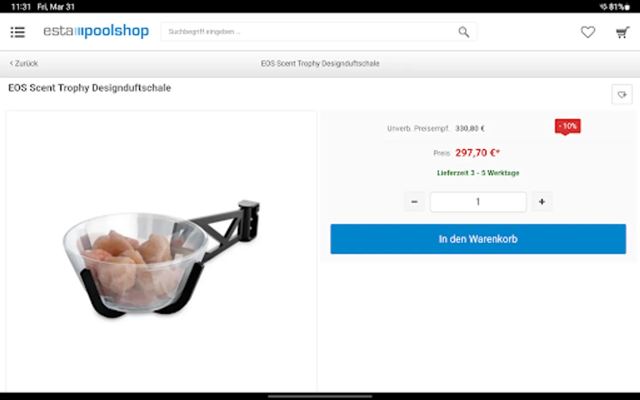Open the scent bowl product image
The width and height of the screenshot is (640, 400).
click(x=162, y=260)
